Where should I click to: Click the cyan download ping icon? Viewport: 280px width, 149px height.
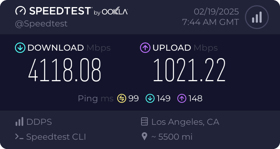150,98
